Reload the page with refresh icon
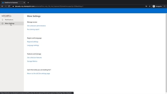 (x=9, y=6)
